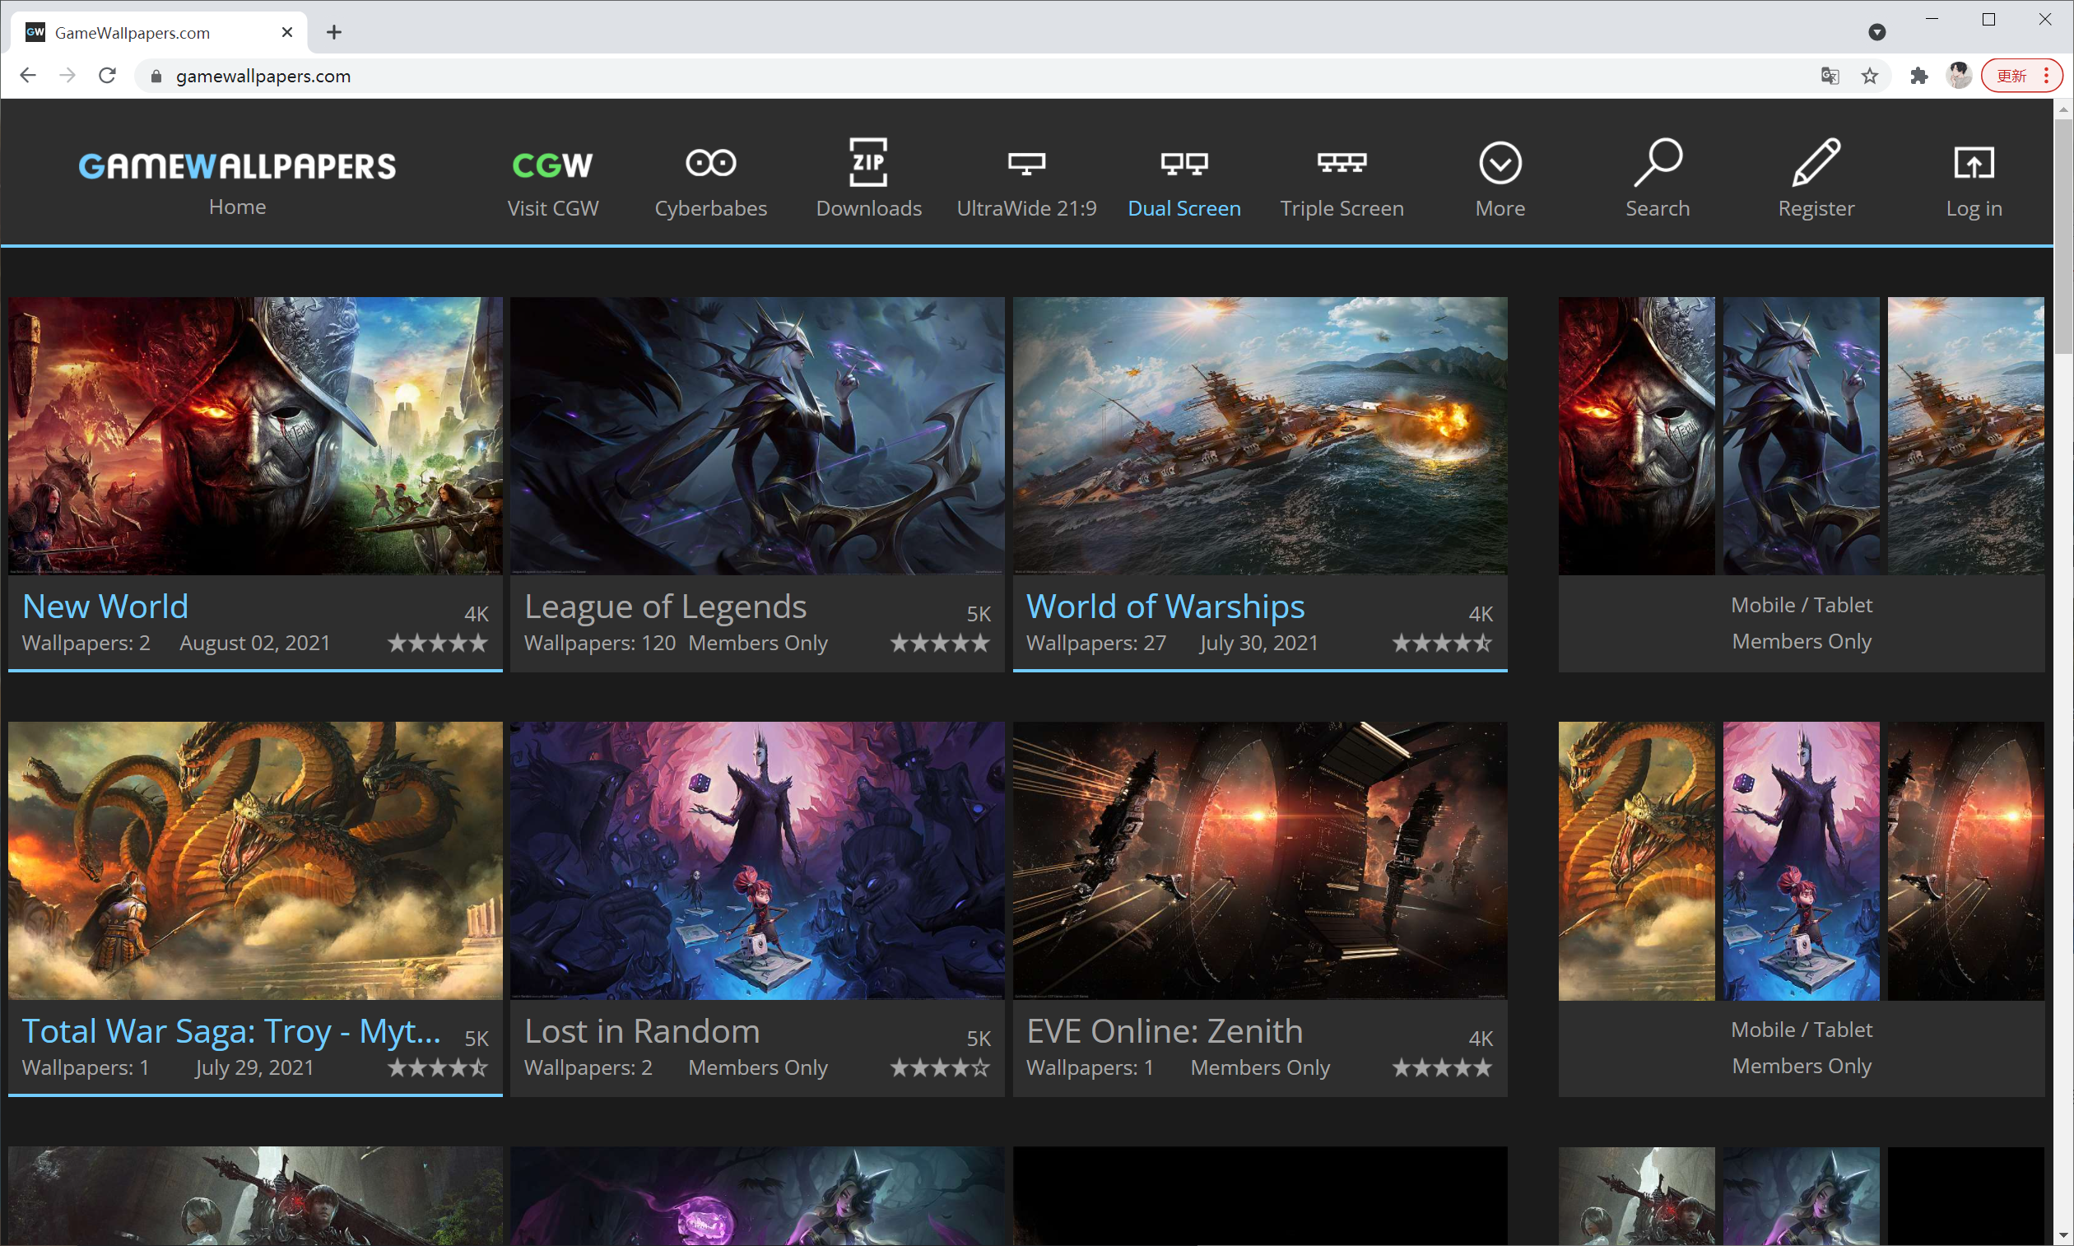Screen dimensions: 2074x1246
Task: Open the Cyberbabes menu label
Action: coord(710,208)
